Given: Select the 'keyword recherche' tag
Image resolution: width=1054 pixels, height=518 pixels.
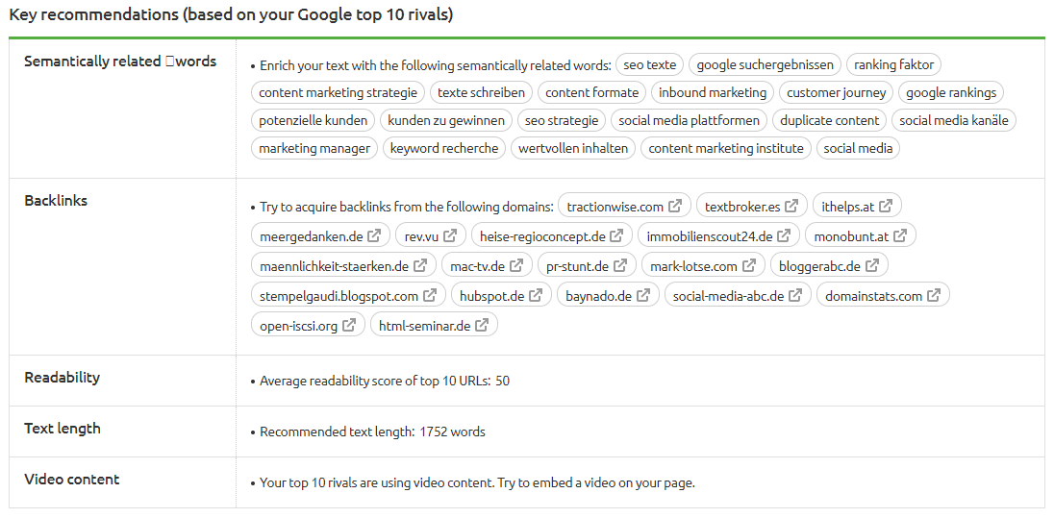Looking at the screenshot, I should 444,149.
